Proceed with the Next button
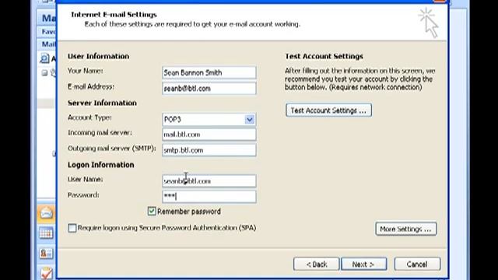The width and height of the screenshot is (498, 280). pyautogui.click(x=363, y=264)
